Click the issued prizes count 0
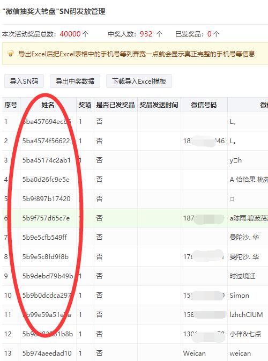268x361 pixels. [x=210, y=34]
